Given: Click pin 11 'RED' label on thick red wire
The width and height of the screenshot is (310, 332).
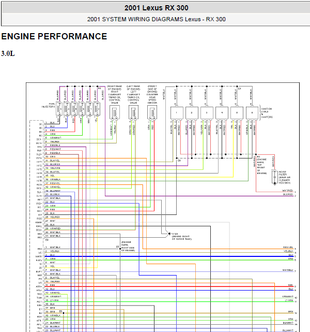Looking at the screenshot, I should (x=52, y=285).
